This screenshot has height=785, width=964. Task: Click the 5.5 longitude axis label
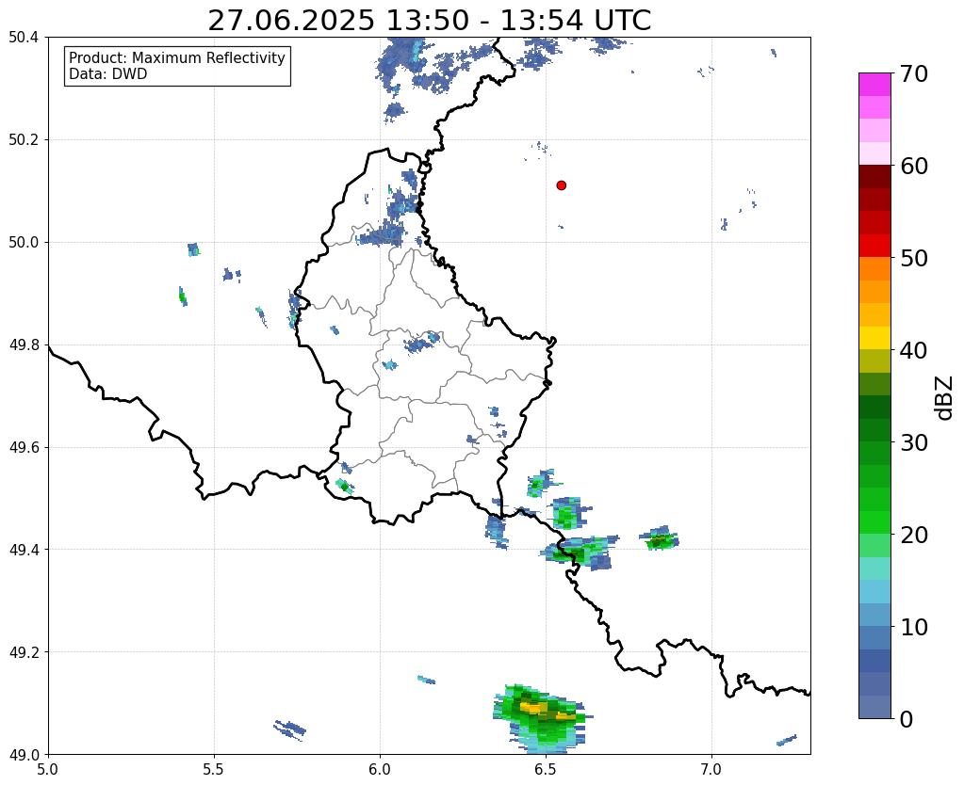click(x=214, y=769)
